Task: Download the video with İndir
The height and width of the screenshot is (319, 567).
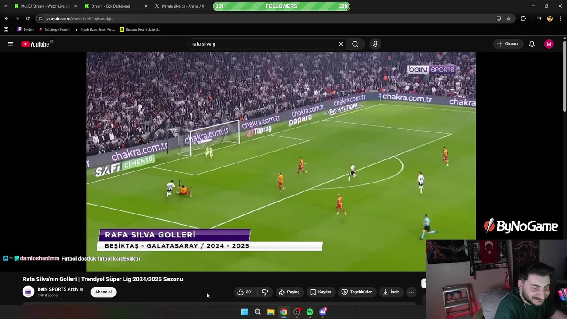Action: 391,292
